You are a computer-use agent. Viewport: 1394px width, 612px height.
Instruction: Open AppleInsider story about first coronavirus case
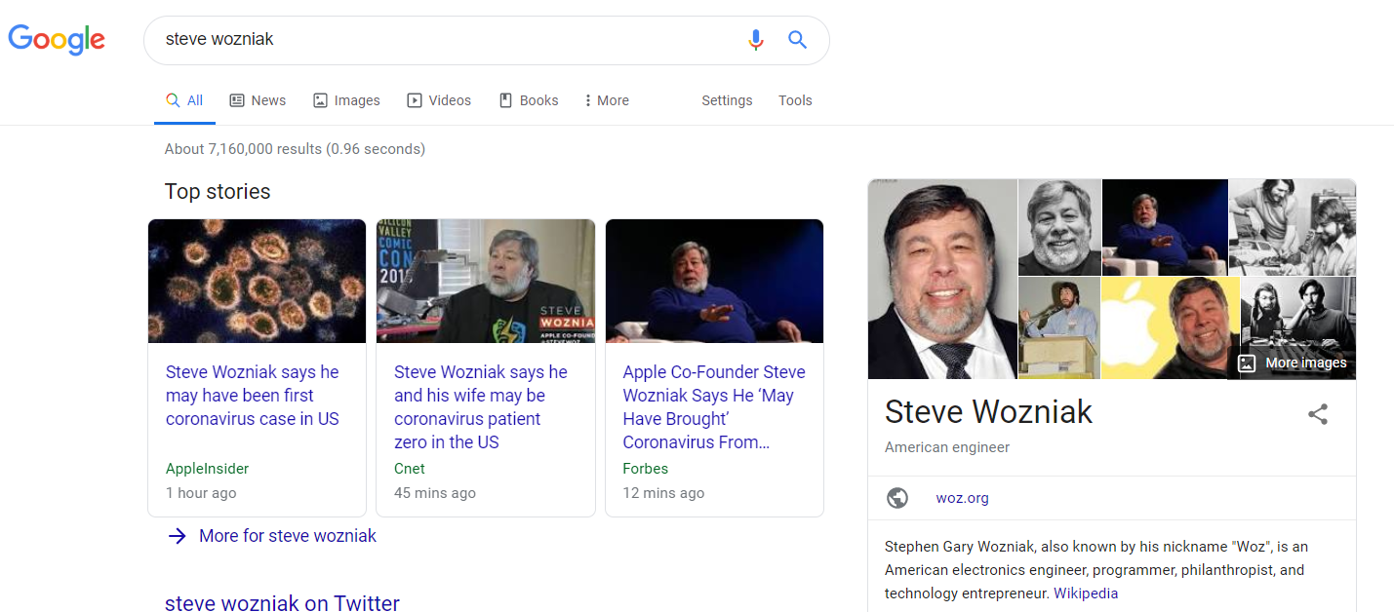click(253, 396)
